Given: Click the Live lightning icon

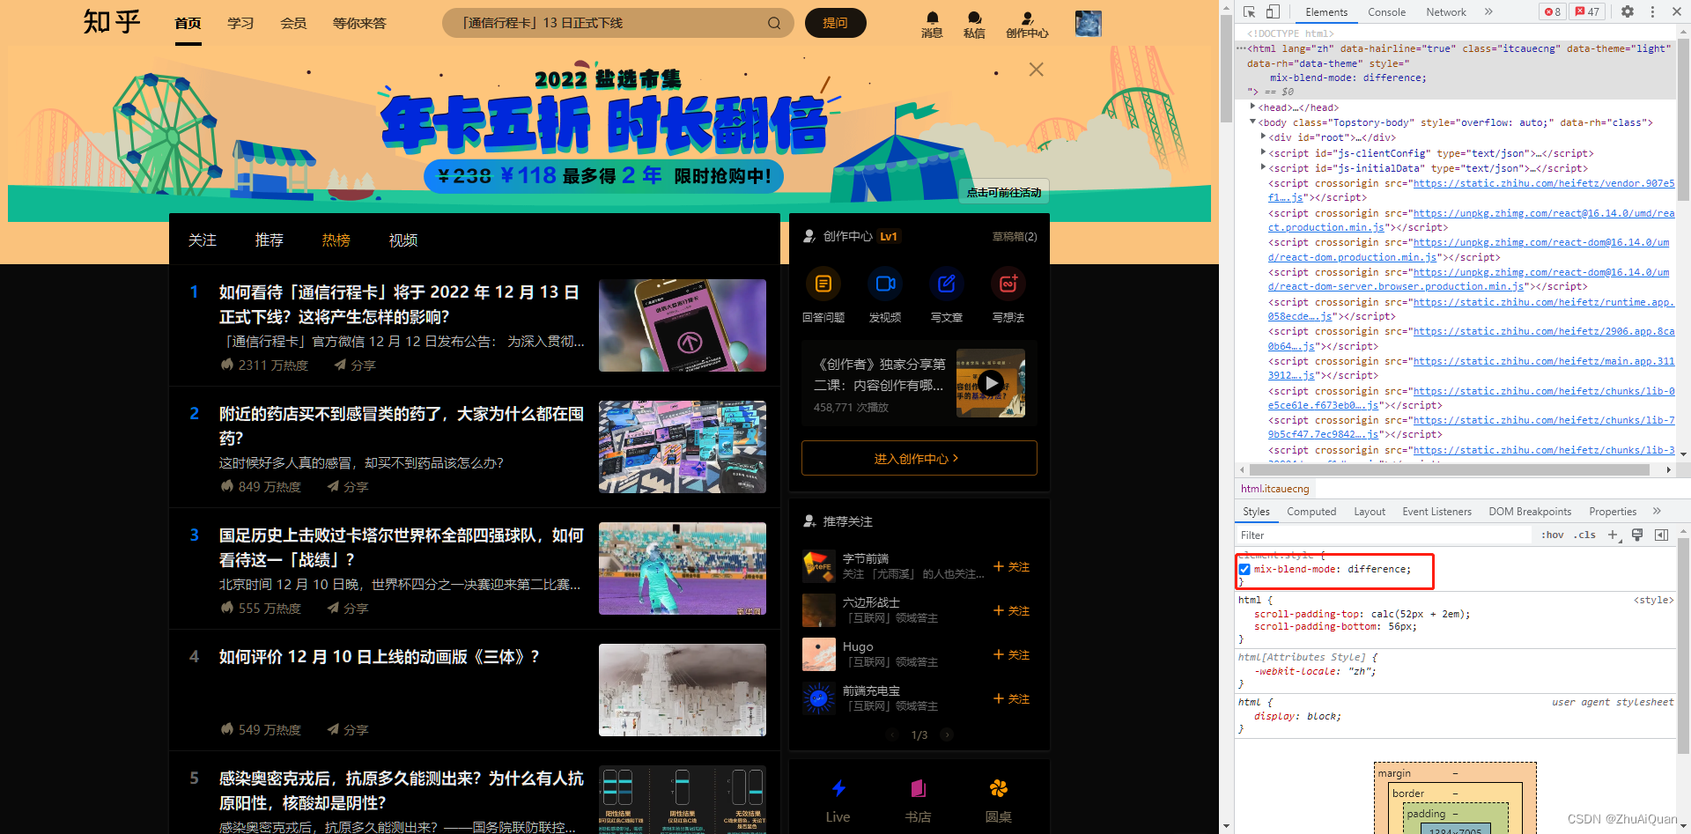Looking at the screenshot, I should coord(838,788).
